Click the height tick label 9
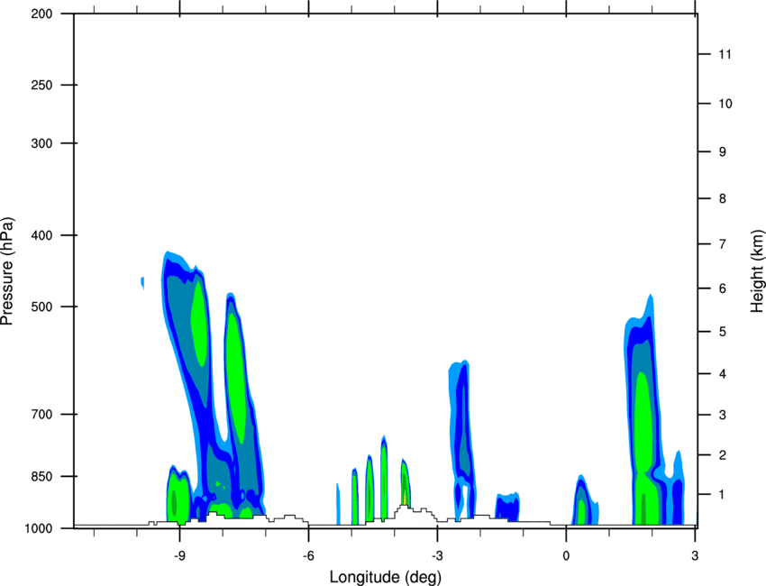766x586 pixels. 723,151
